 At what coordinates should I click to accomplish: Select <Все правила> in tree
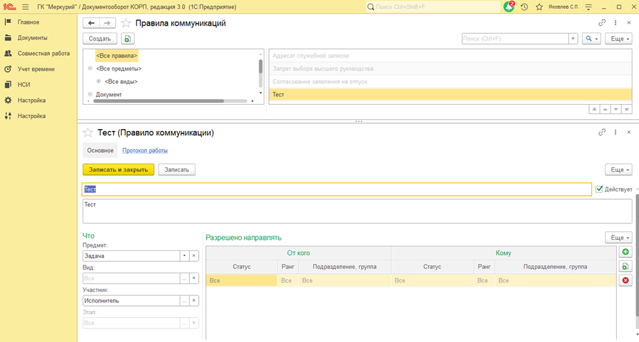click(117, 56)
